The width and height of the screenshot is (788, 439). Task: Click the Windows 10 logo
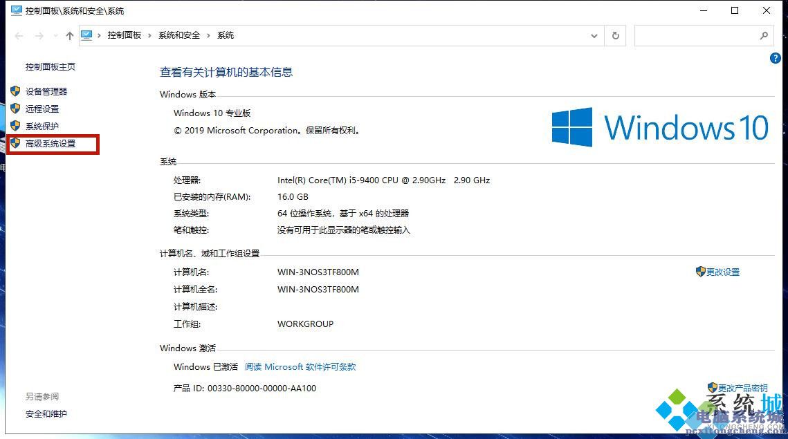(660, 127)
